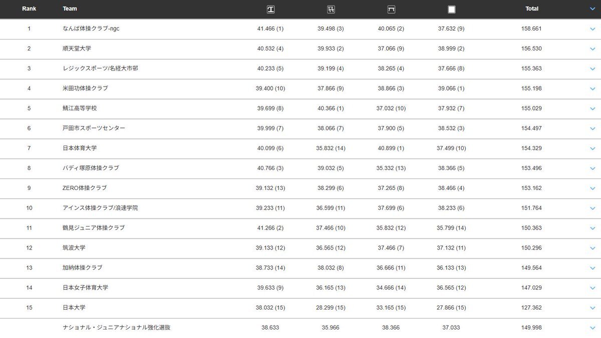Click the Team column header
The width and height of the screenshot is (601, 338).
pos(70,9)
